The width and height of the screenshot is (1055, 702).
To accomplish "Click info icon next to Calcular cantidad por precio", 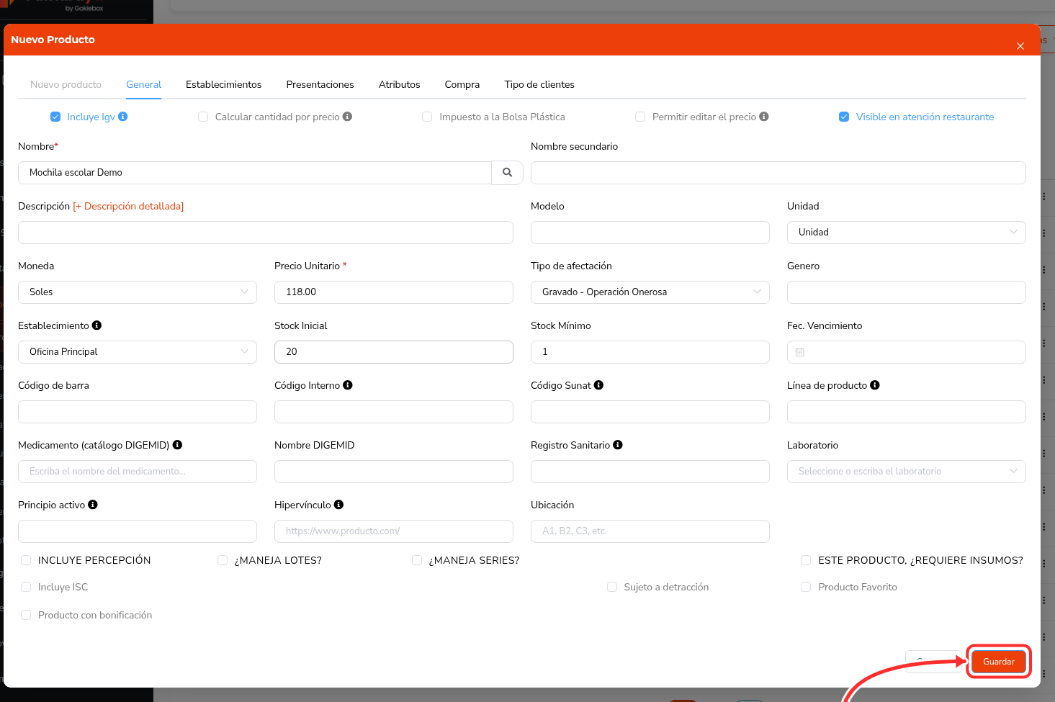I will pos(347,117).
